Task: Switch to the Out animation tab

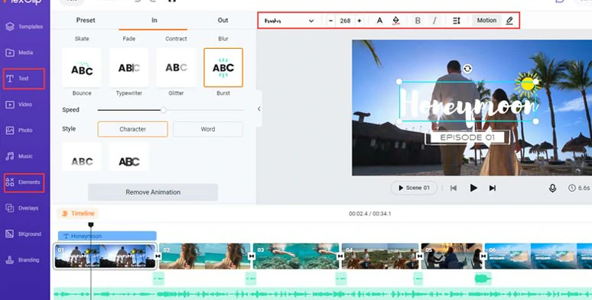Action: (x=223, y=21)
